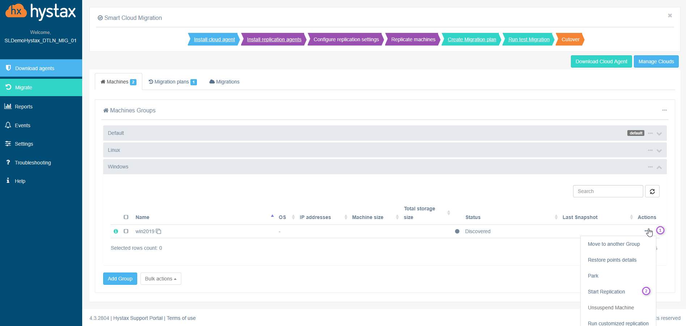
Task: Open the Machines Groups ellipsis menu
Action: point(664,110)
